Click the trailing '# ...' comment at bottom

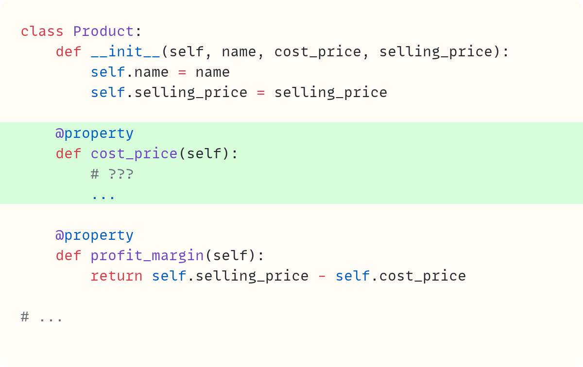(x=42, y=317)
